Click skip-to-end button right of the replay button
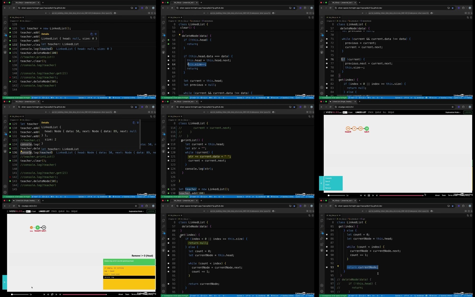 click(x=60, y=294)
